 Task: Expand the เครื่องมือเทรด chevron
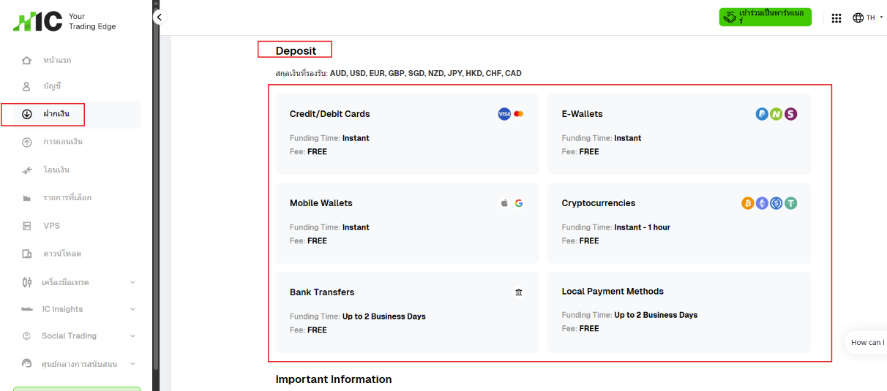(x=132, y=282)
